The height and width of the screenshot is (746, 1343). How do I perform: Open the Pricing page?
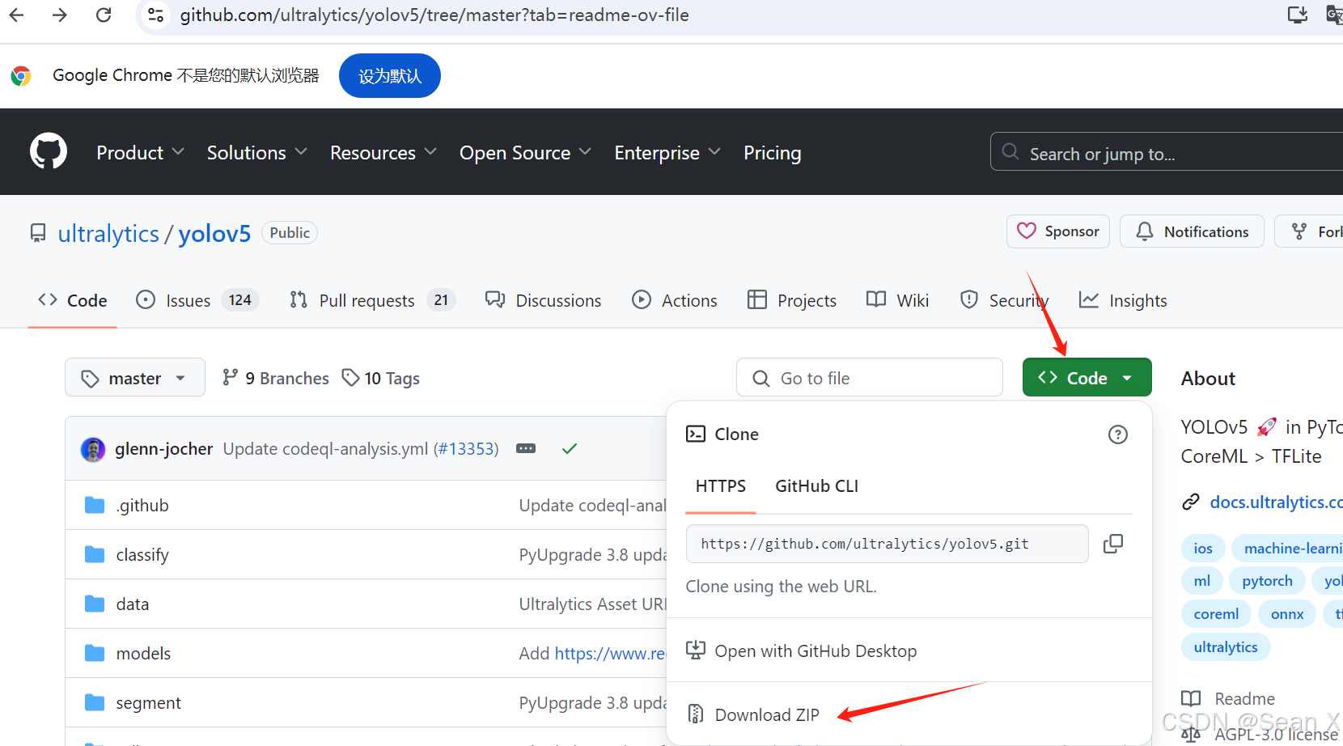772,152
